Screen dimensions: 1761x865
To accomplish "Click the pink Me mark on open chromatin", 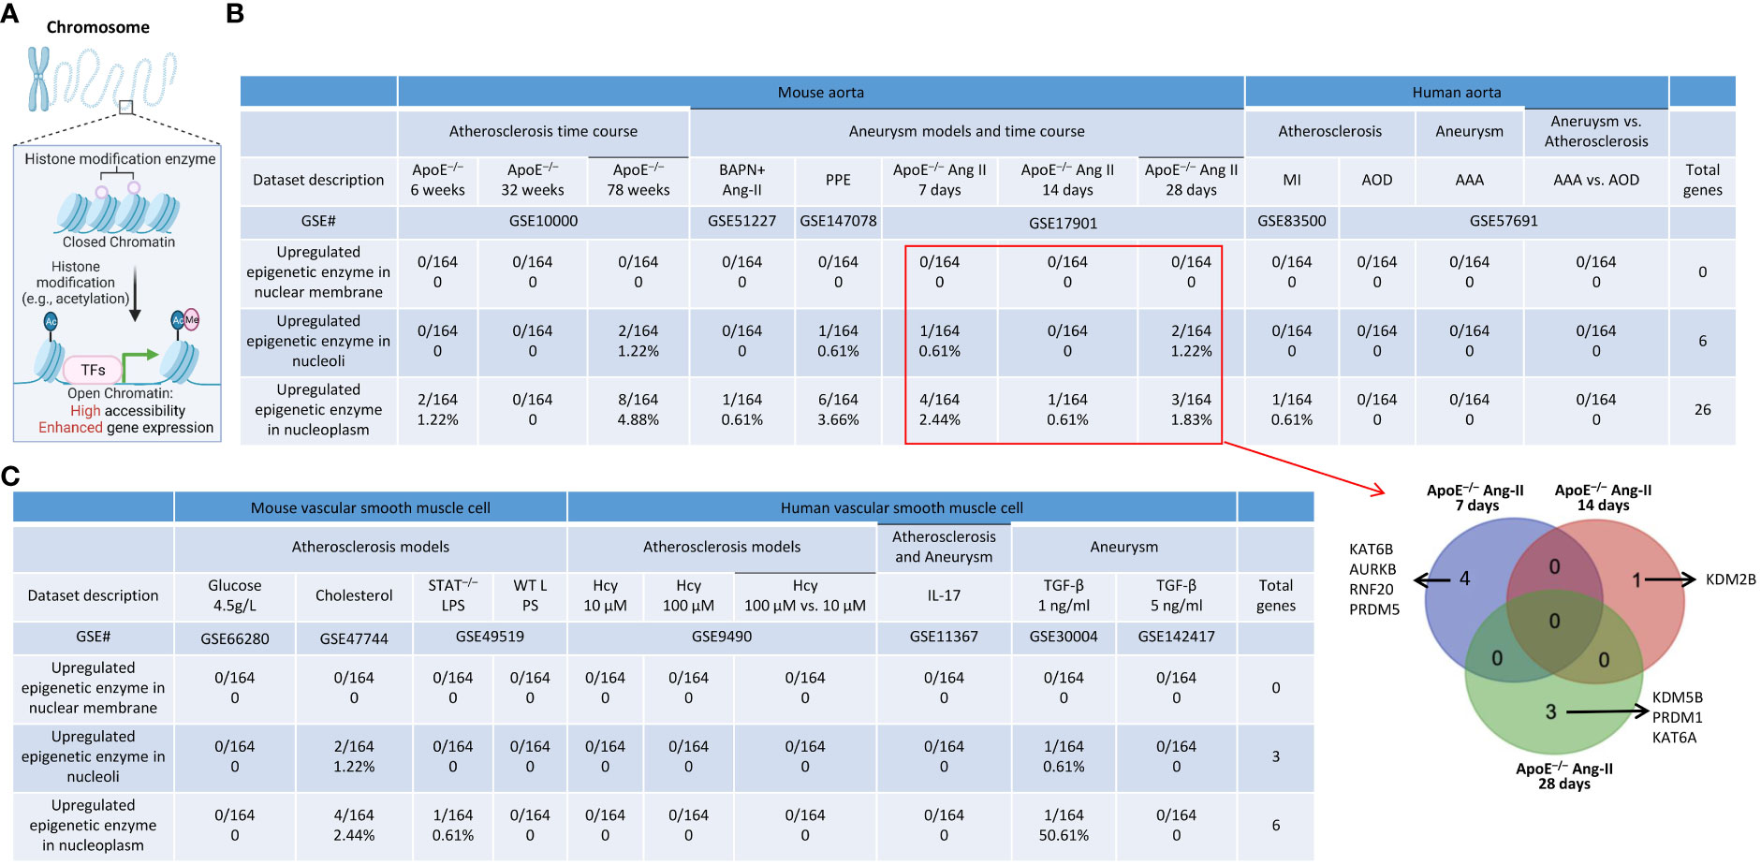I will tap(192, 319).
